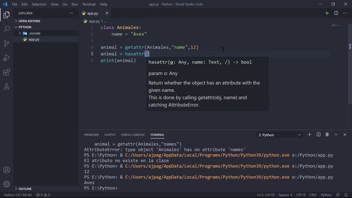Viewport: 352px width, 198px height.
Task: Open the Edit menu
Action: tap(24, 4)
